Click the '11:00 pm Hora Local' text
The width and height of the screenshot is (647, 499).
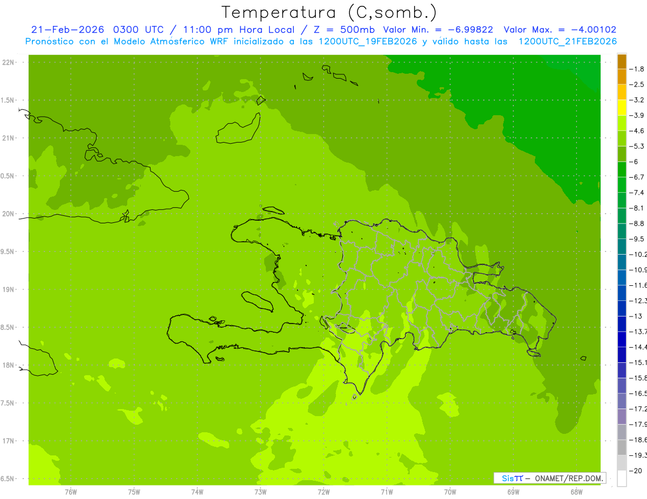click(x=238, y=30)
